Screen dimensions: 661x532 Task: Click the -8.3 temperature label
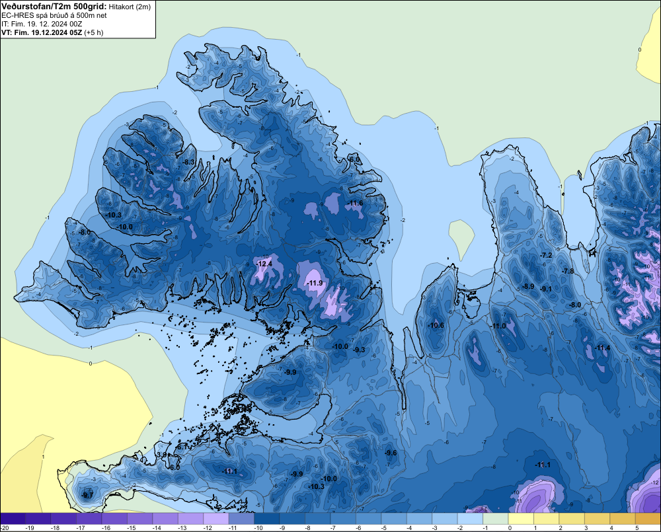pyautogui.click(x=188, y=162)
